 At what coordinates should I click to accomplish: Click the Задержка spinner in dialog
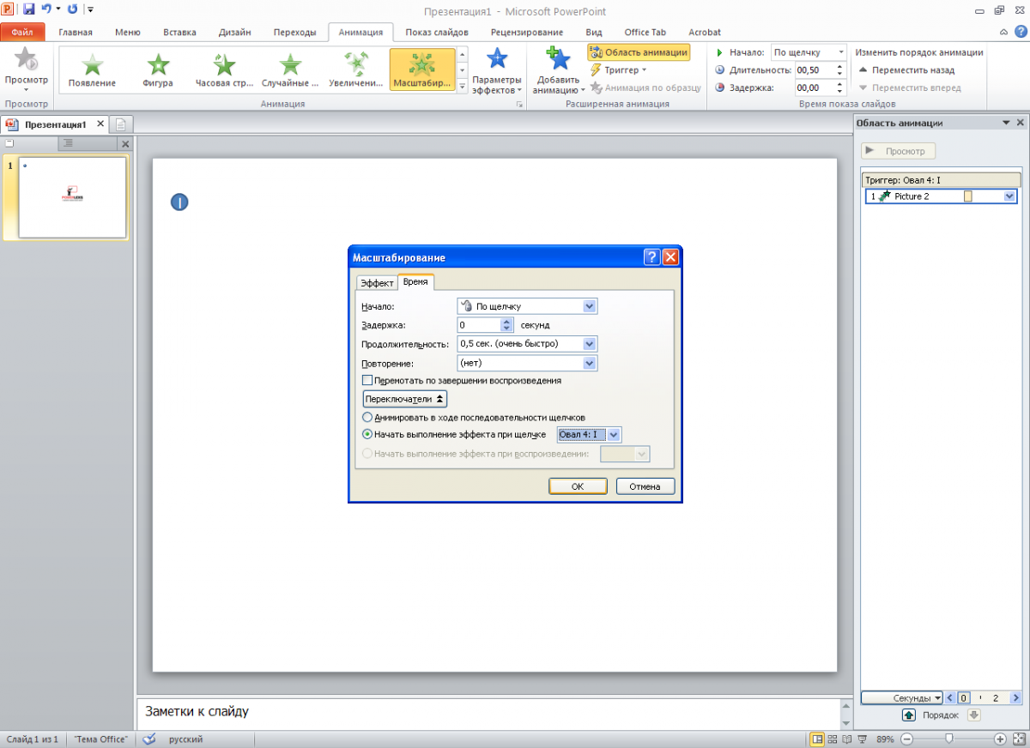pos(506,325)
